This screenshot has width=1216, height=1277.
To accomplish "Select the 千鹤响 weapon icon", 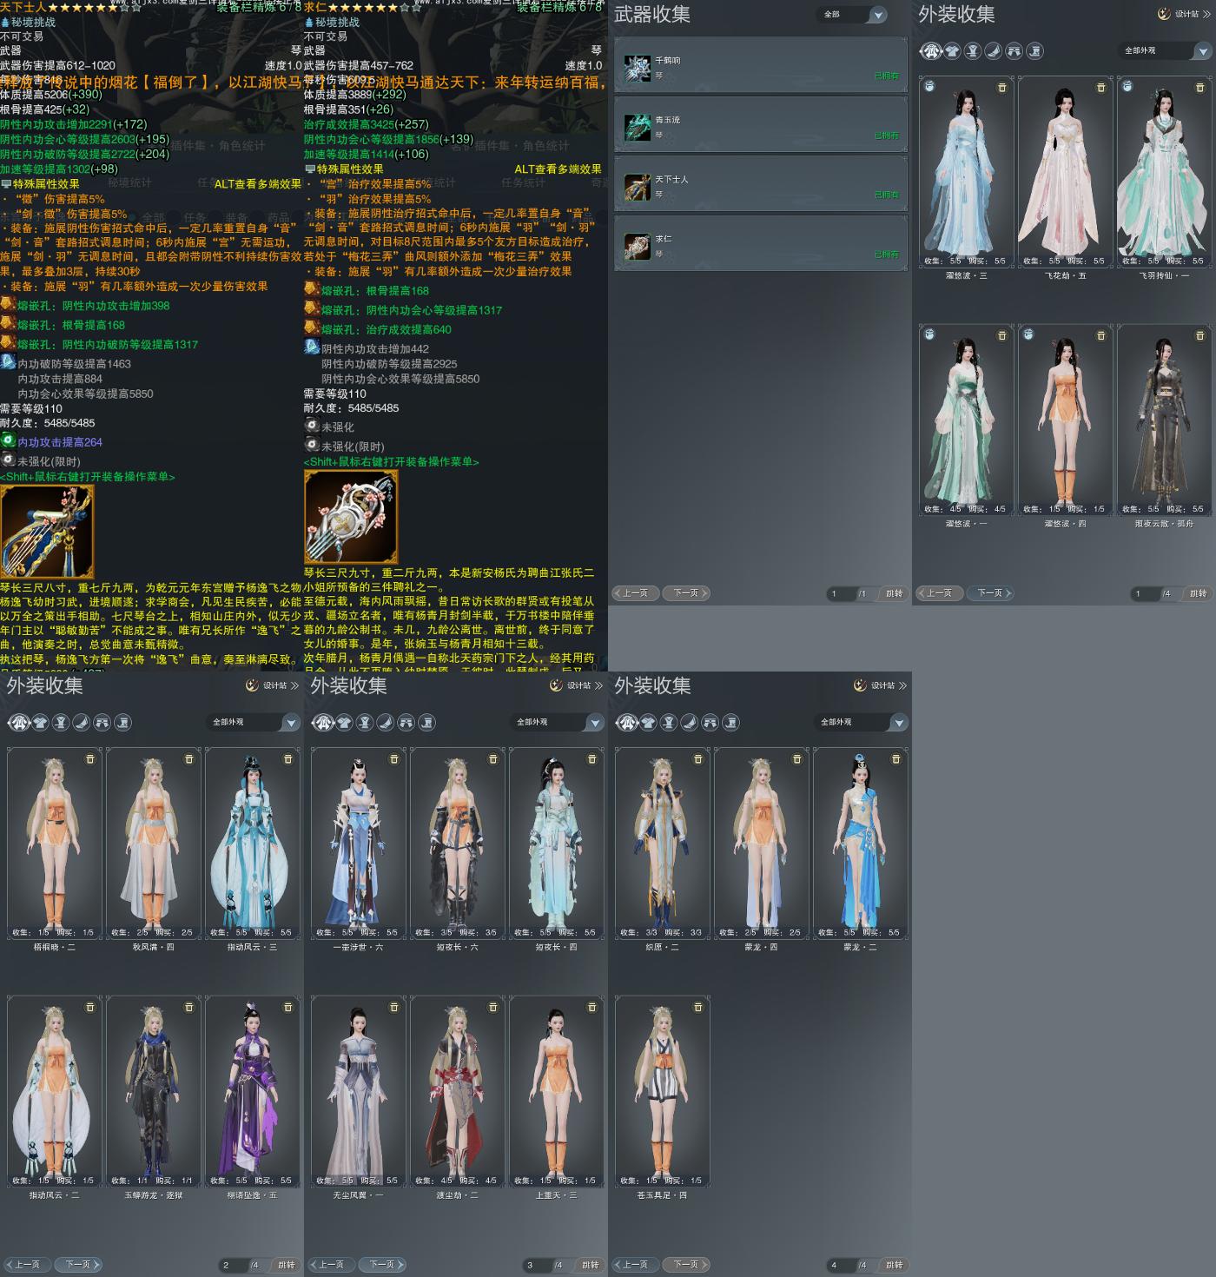I will [x=637, y=68].
